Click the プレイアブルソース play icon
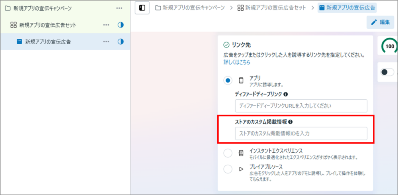The image size is (398, 195). (x=241, y=169)
